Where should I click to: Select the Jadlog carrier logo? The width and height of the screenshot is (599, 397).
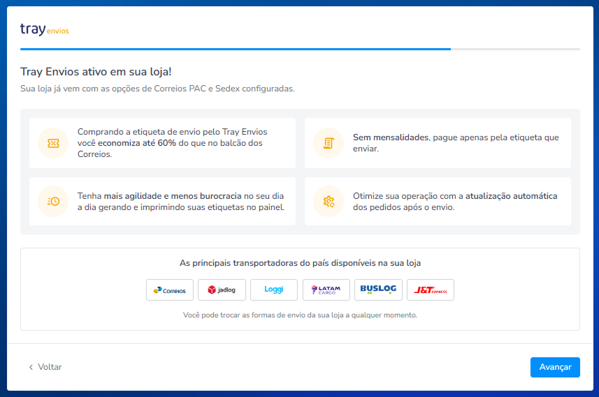coord(222,290)
